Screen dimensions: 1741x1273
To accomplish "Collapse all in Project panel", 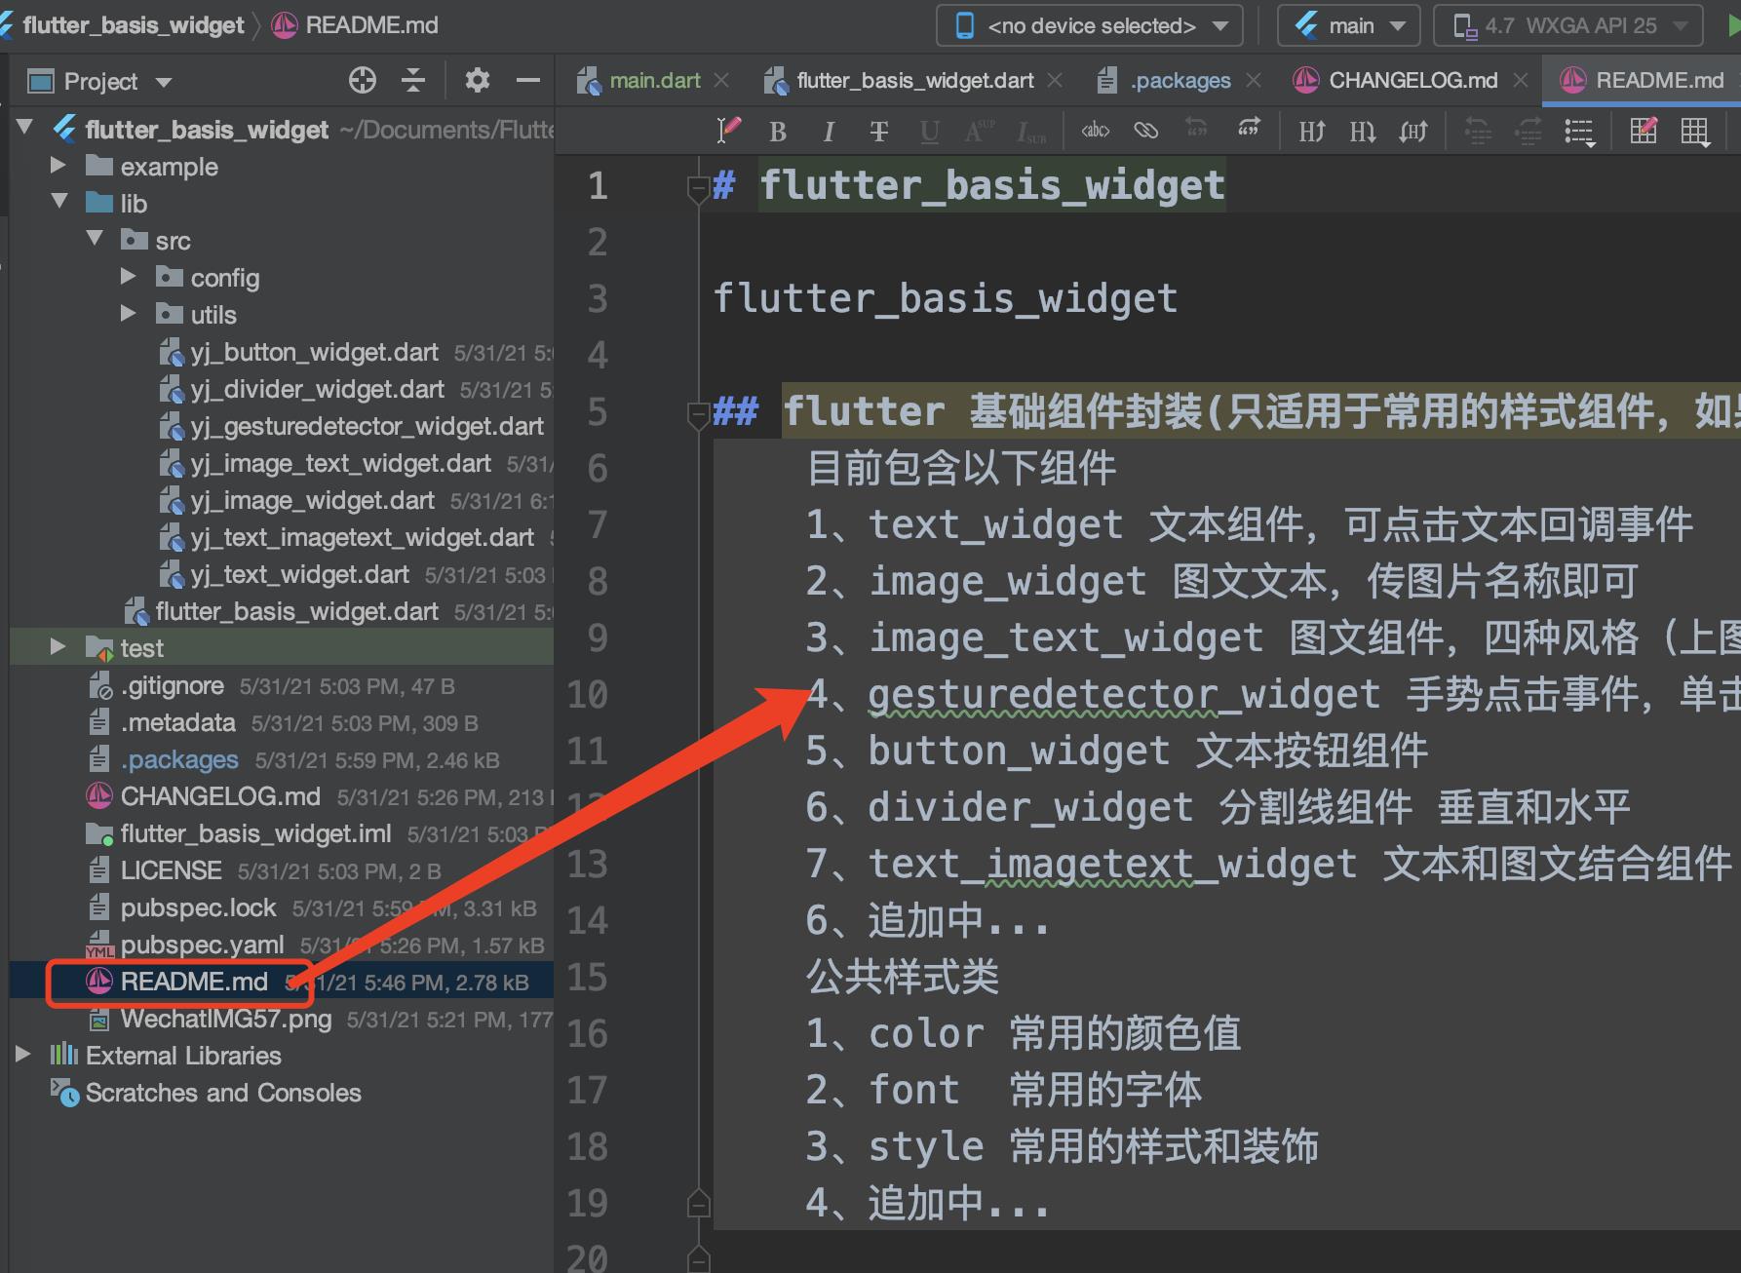I will click(413, 80).
